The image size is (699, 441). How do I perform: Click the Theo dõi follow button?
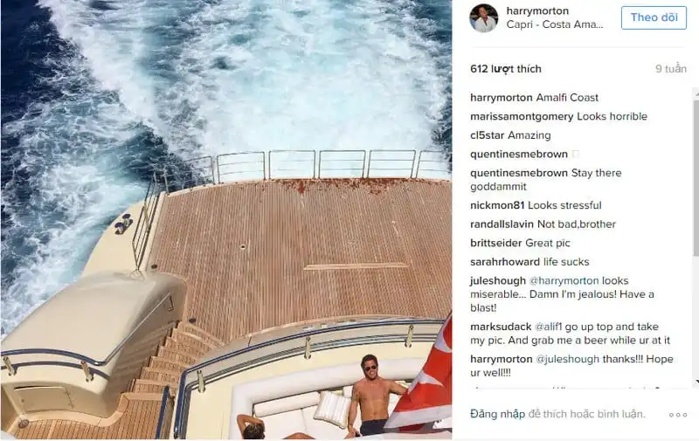point(654,17)
